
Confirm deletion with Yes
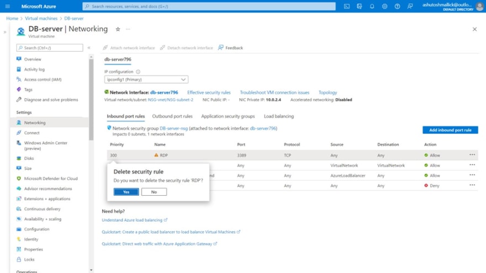click(x=126, y=192)
